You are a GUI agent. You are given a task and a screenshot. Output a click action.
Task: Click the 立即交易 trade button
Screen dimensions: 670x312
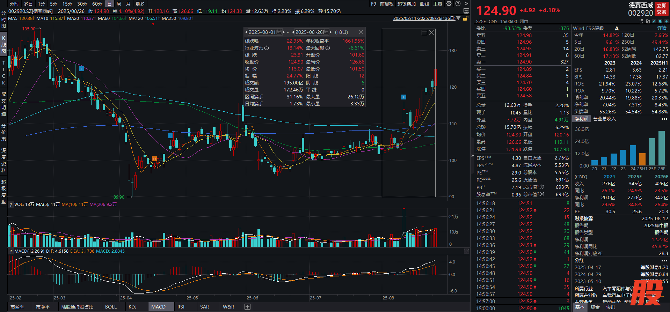[x=661, y=9]
